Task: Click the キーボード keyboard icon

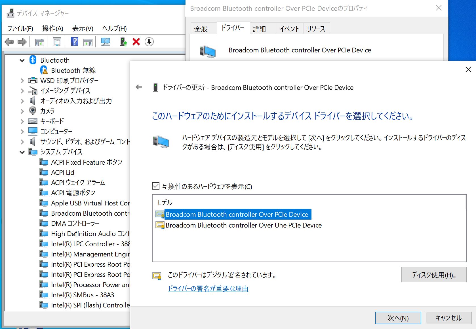Action: coord(33,121)
